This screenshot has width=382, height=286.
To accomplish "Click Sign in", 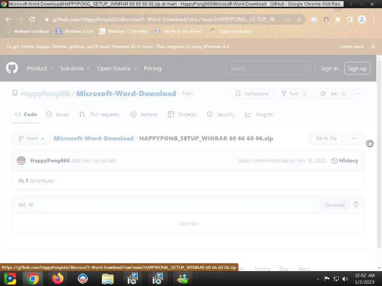I will 329,69.
